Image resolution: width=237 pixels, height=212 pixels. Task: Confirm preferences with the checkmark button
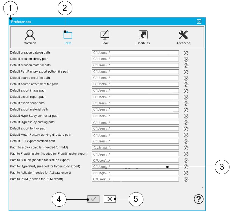point(93,199)
